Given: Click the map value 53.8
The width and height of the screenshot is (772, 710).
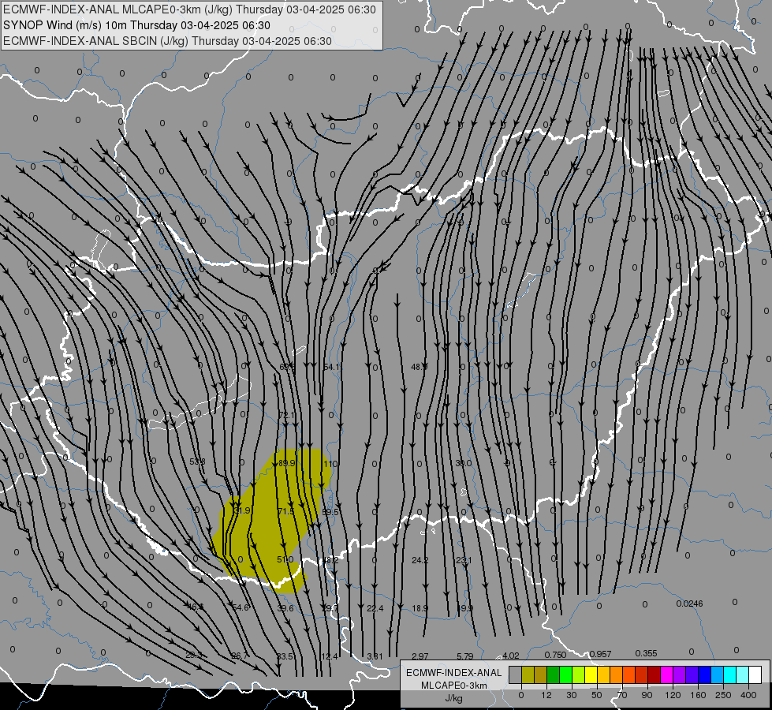Looking at the screenshot, I should tap(197, 461).
